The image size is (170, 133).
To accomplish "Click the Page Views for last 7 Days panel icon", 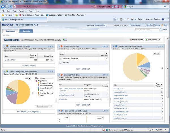I will pos(61,111).
